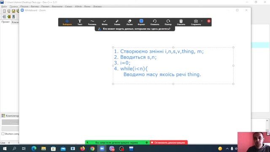The height and width of the screenshot is (152, 270).
Task: Open Mail app from taskbar
Action: (x=63, y=149)
